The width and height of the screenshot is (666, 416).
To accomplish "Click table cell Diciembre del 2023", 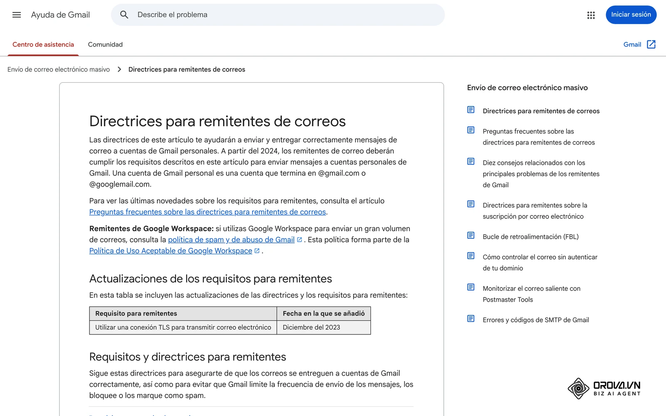I will [x=324, y=327].
